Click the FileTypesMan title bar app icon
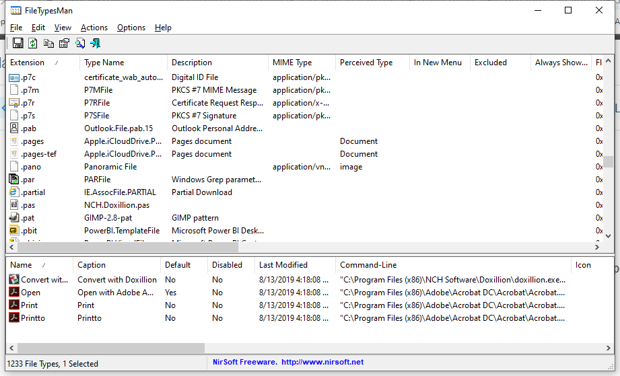The height and width of the screenshot is (376, 620). (x=15, y=11)
